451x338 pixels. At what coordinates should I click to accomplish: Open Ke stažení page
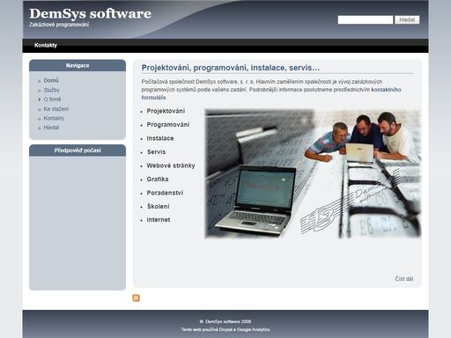(x=56, y=109)
